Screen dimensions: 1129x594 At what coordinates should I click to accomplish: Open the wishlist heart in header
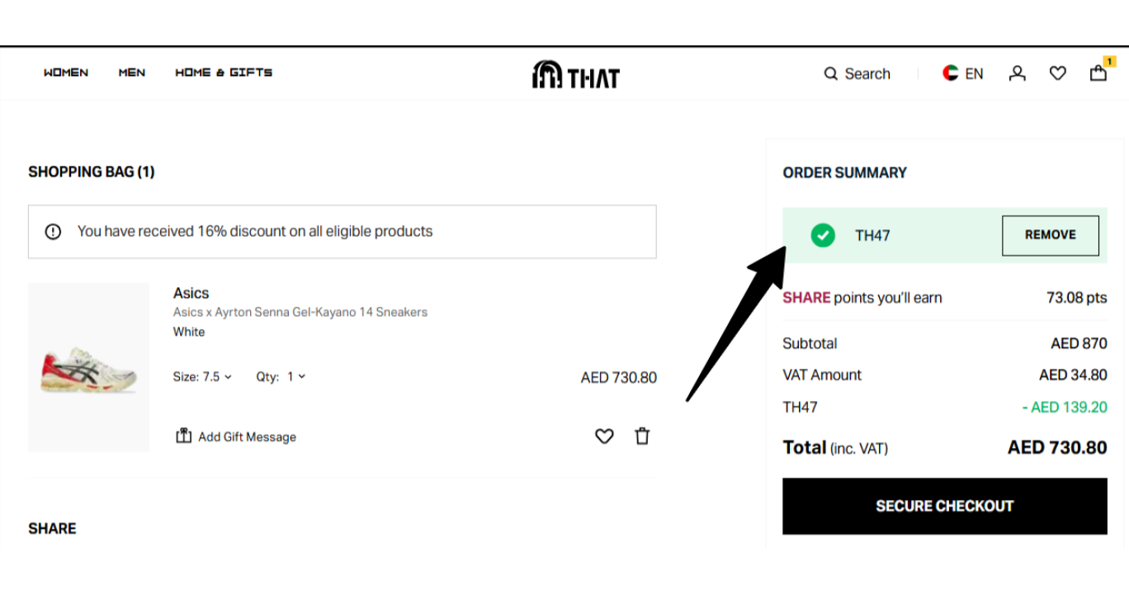(x=1058, y=73)
